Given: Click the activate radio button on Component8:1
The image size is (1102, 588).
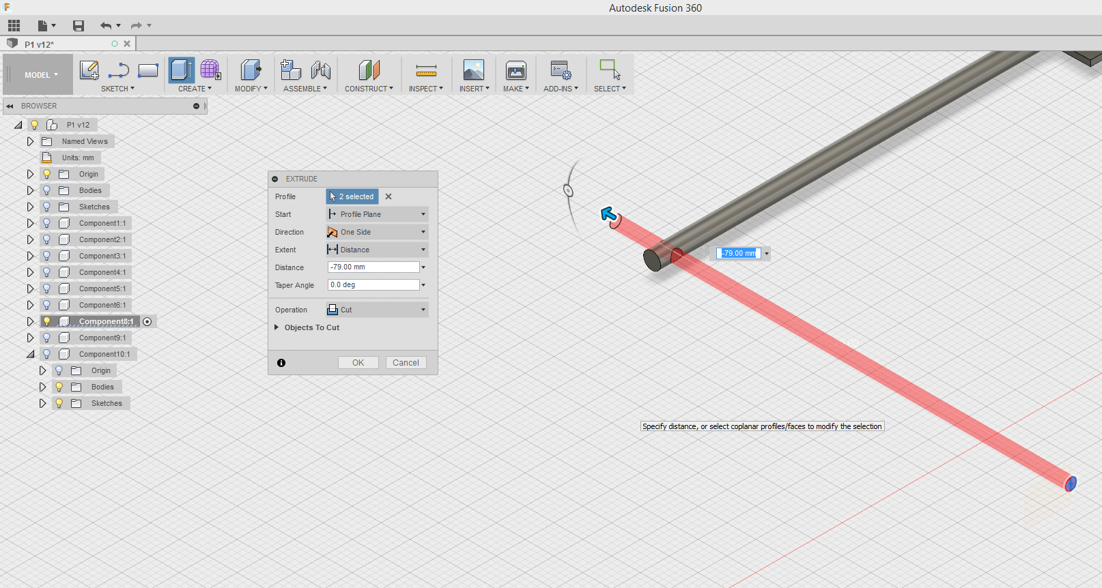Looking at the screenshot, I should tap(147, 321).
